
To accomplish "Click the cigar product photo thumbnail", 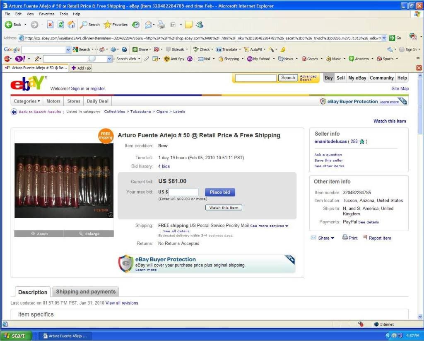I will 64,180.
